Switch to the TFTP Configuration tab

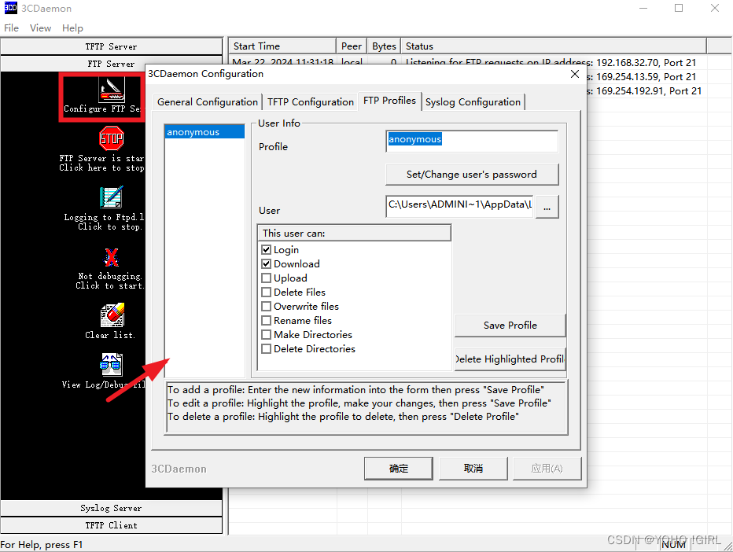pyautogui.click(x=311, y=102)
